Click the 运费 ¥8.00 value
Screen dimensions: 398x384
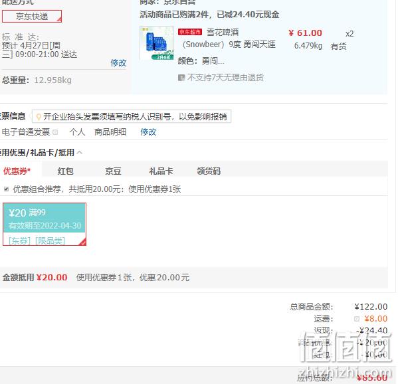375,319
